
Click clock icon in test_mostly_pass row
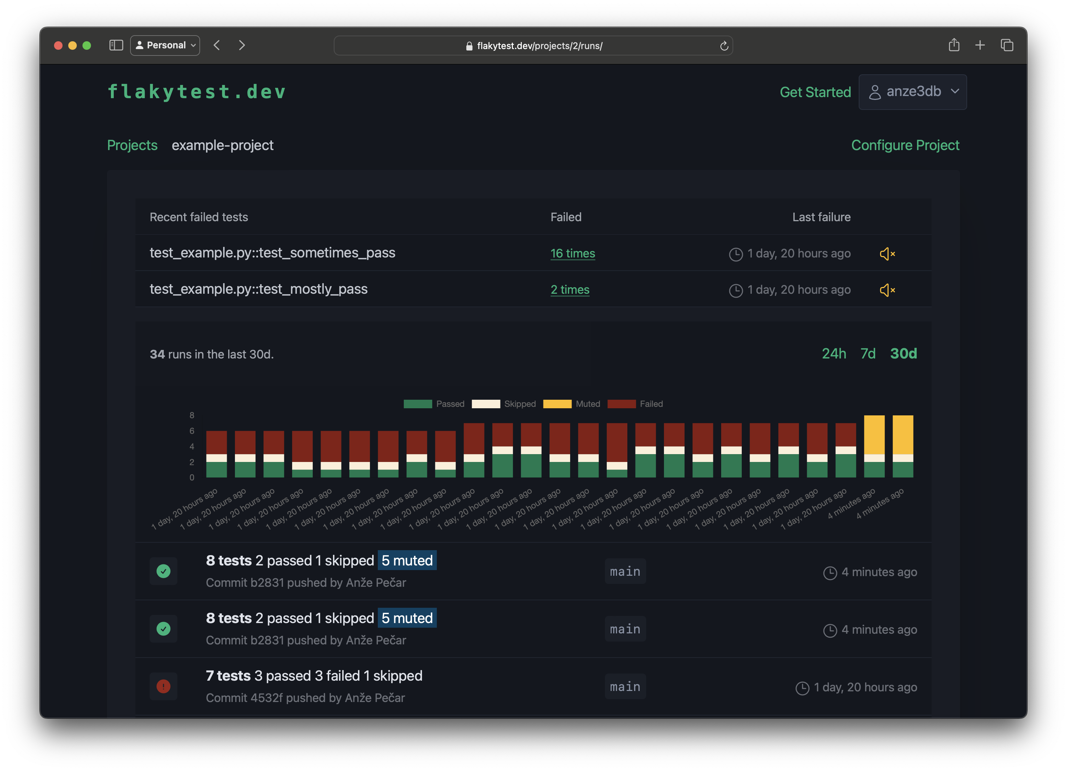click(x=735, y=291)
